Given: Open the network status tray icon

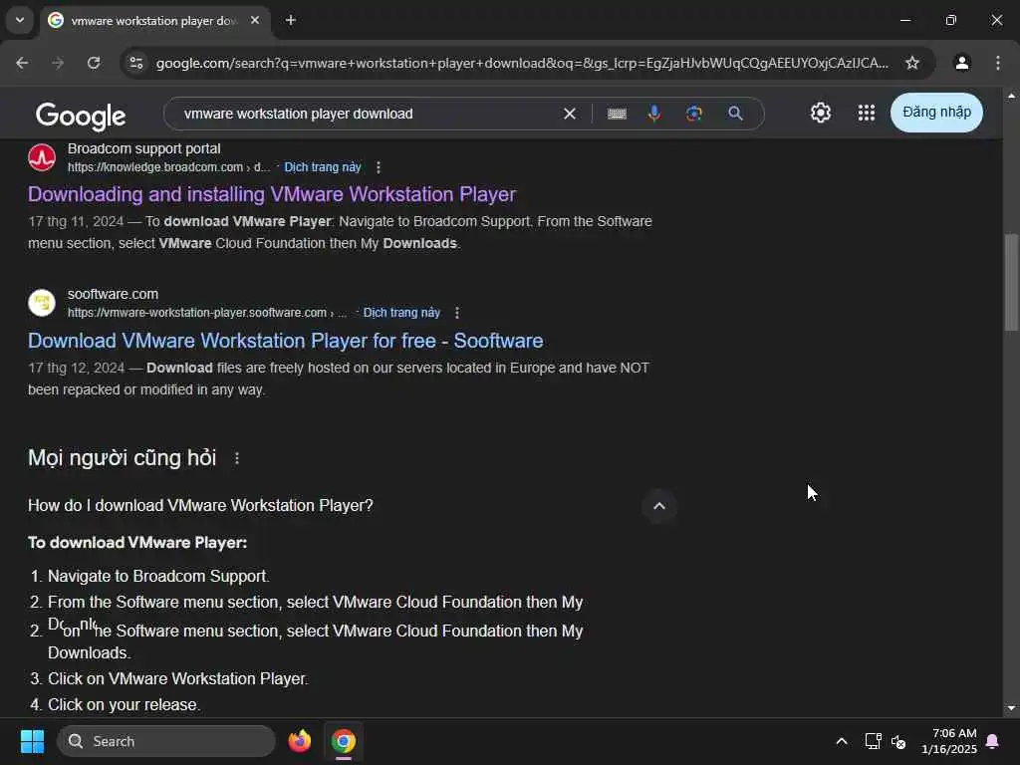Looking at the screenshot, I should click(x=873, y=741).
